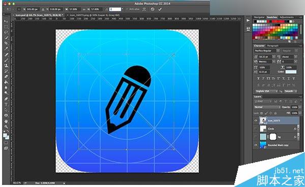
Task: Click the Character text color swatch
Action: coord(291,72)
